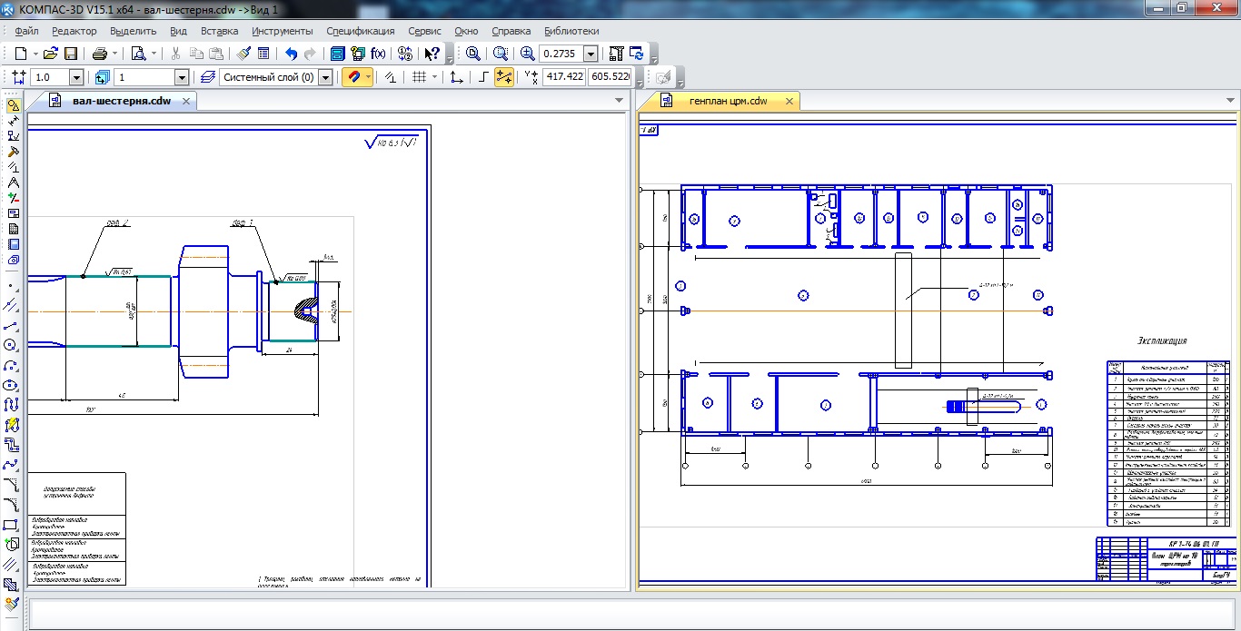This screenshot has height=631, width=1241.
Task: Click the What's This help cursor
Action: pyautogui.click(x=432, y=54)
